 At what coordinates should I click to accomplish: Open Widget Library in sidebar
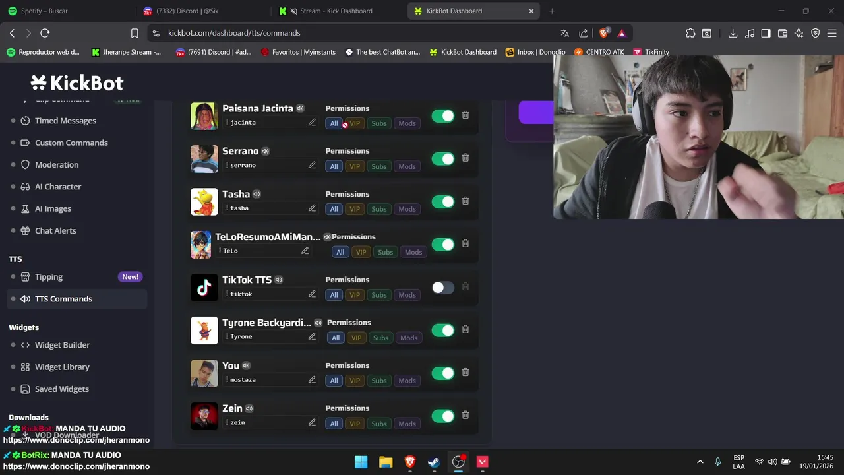[x=62, y=367]
